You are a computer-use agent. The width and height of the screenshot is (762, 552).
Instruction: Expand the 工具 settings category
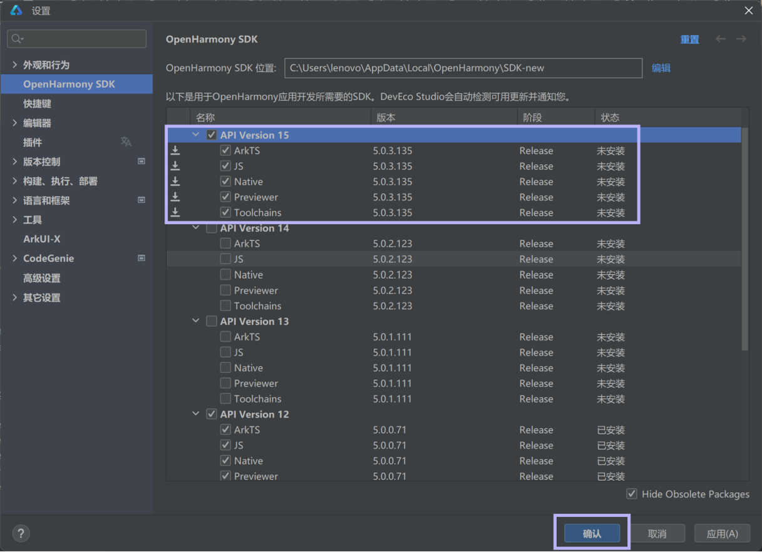[15, 220]
